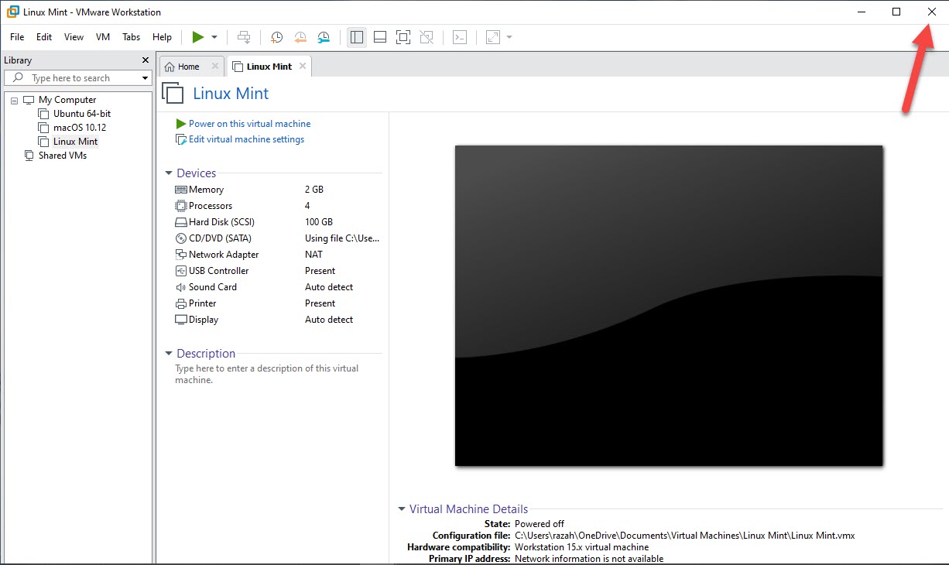The height and width of the screenshot is (565, 949).
Task: Open the snapshot manager from the toolbar
Action: tap(324, 37)
